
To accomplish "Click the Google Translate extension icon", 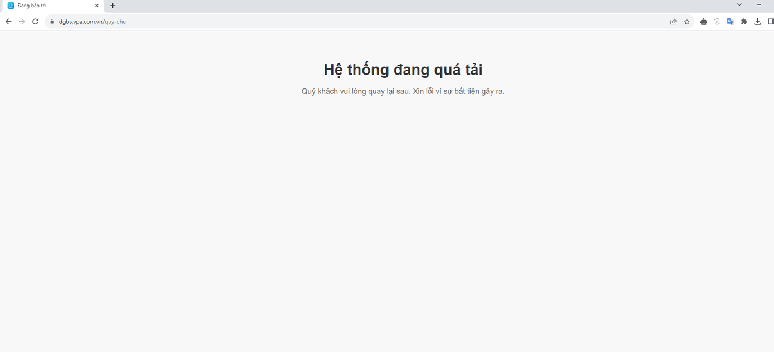I will (x=730, y=21).
